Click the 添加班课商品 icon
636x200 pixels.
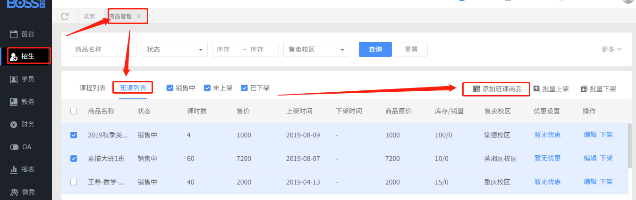pos(476,88)
